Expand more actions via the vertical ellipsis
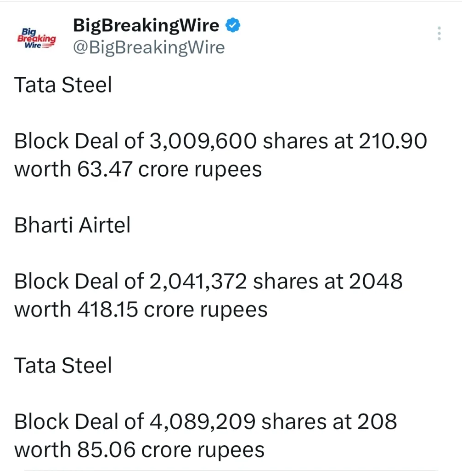462x471 pixels. click(x=439, y=33)
